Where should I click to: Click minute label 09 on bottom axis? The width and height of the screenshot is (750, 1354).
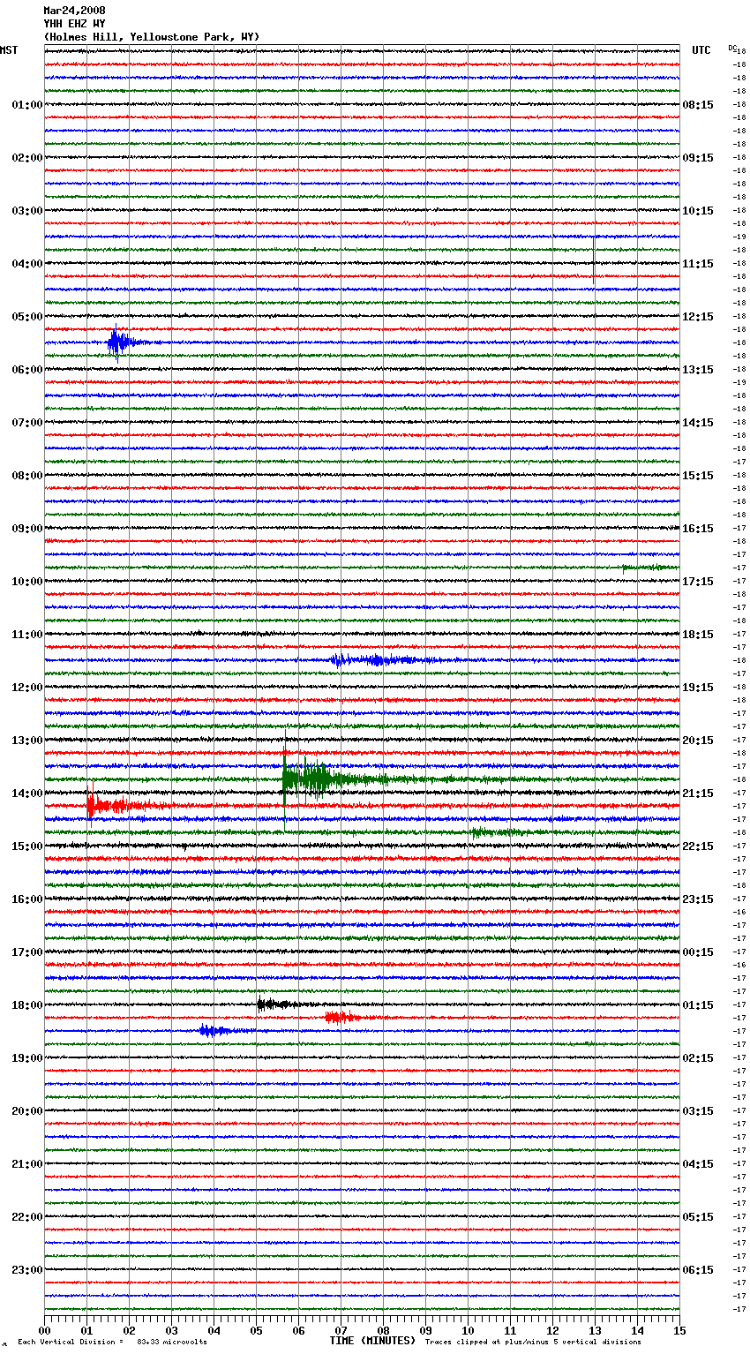[x=426, y=1330]
